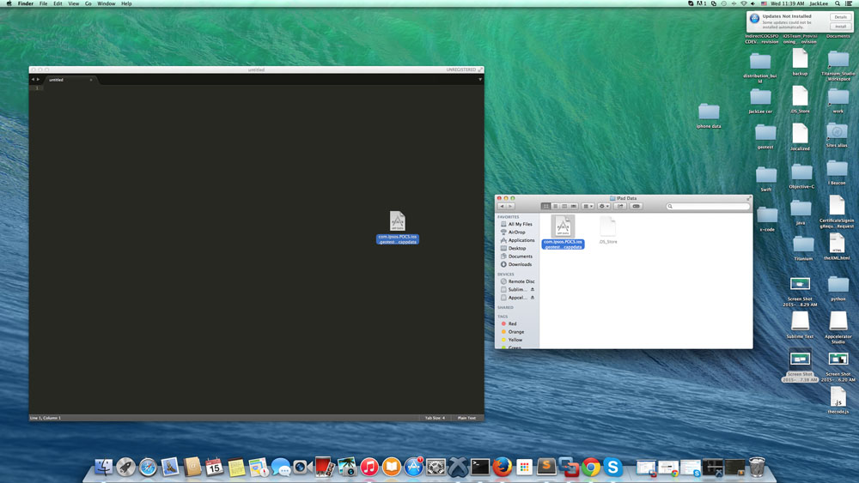Screen dimensions: 859x483
Task: Open the File menu
Action: (43, 3)
